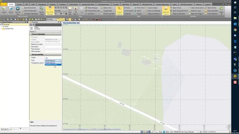Open Filter Line Marking
The height and width of the screenshot is (134, 239).
[x=153, y=11]
